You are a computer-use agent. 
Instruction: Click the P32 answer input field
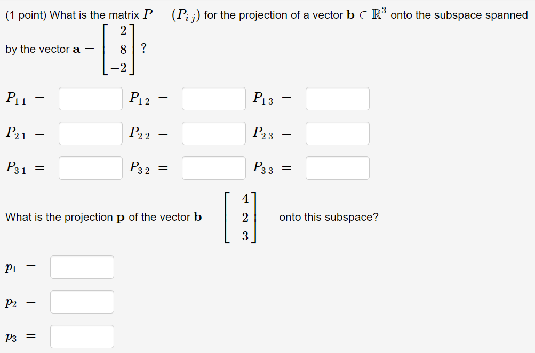[x=213, y=167]
